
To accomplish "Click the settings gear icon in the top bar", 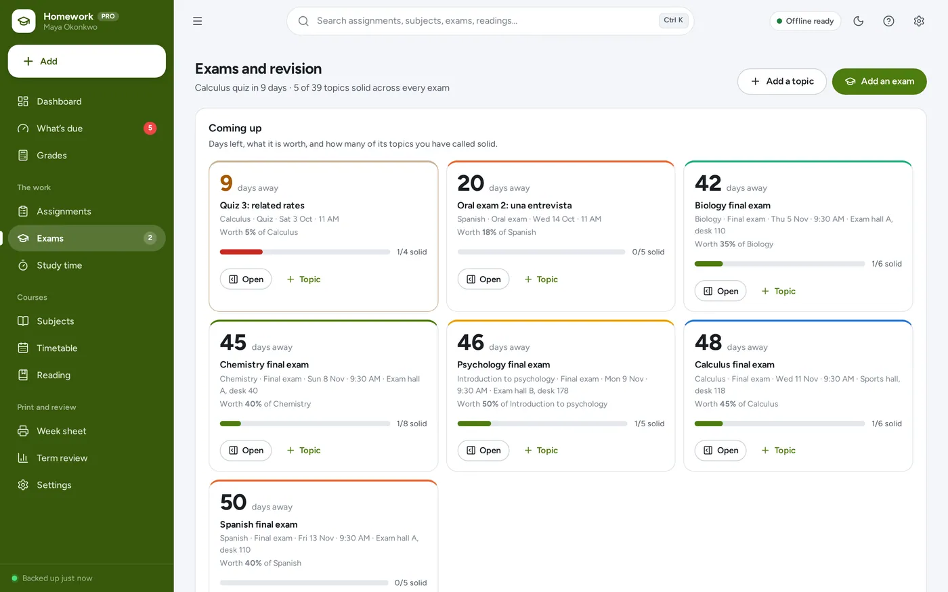I will pyautogui.click(x=919, y=21).
